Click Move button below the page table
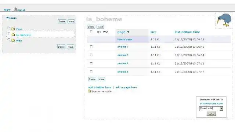The width and height of the screenshot is (235, 132). pyautogui.click(x=101, y=79)
